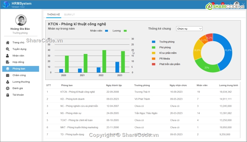Open Chấm công calendar icon

[8, 75]
